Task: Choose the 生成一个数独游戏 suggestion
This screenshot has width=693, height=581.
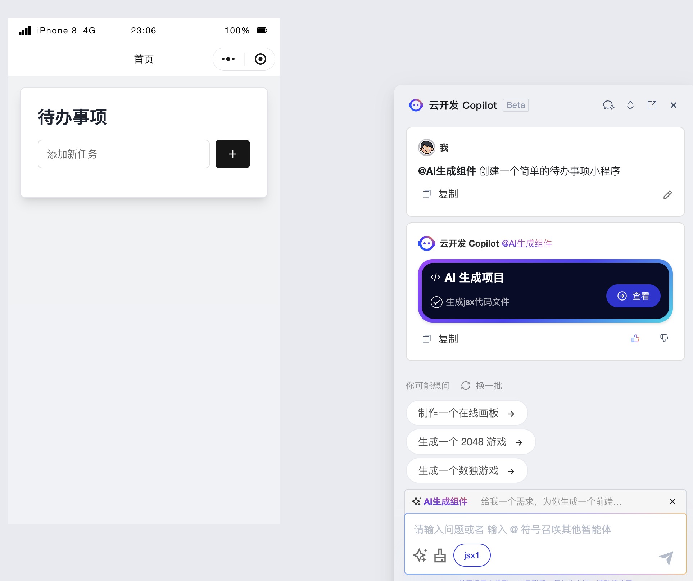Action: (466, 471)
